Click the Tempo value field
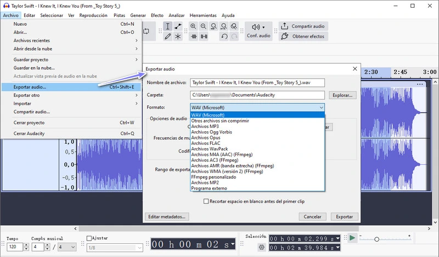Viewport: 439px width, 257px height. point(15,247)
